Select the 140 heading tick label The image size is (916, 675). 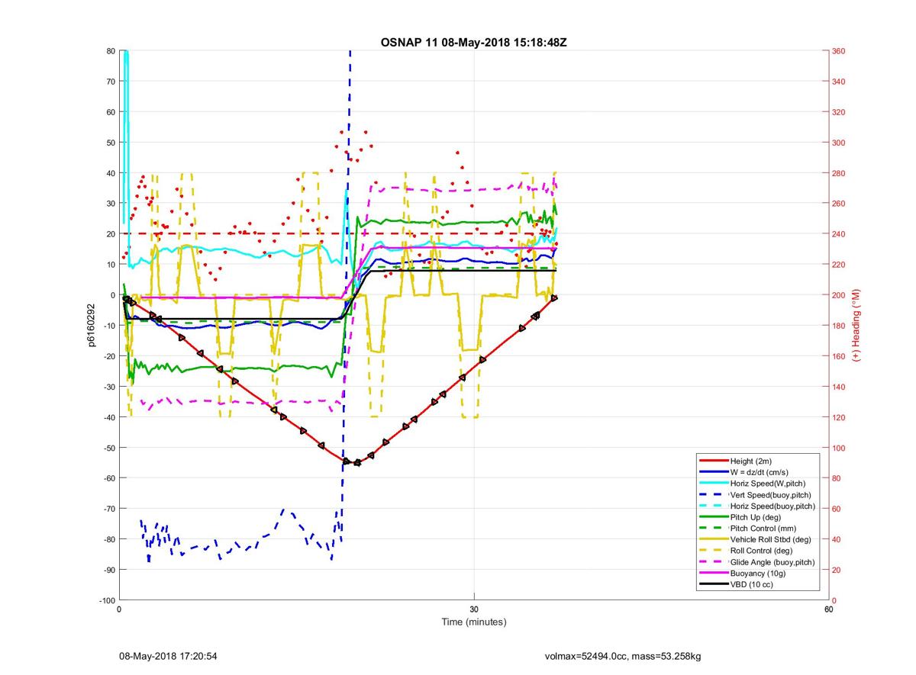(840, 387)
